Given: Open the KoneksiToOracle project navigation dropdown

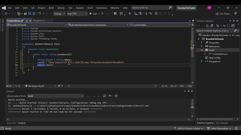Looking at the screenshot, I should point(37,25).
